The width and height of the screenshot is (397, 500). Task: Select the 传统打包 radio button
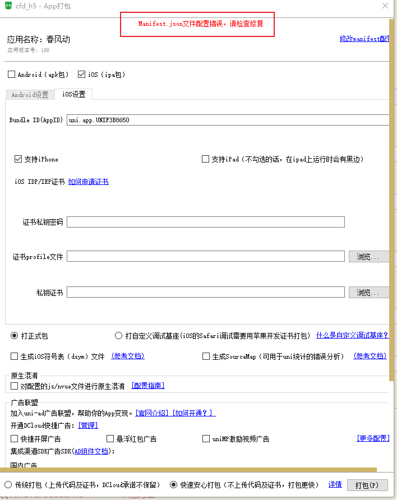(x=8, y=485)
